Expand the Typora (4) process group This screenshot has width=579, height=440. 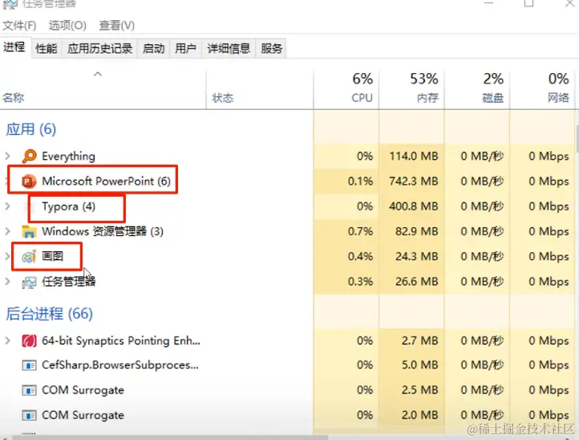click(7, 206)
